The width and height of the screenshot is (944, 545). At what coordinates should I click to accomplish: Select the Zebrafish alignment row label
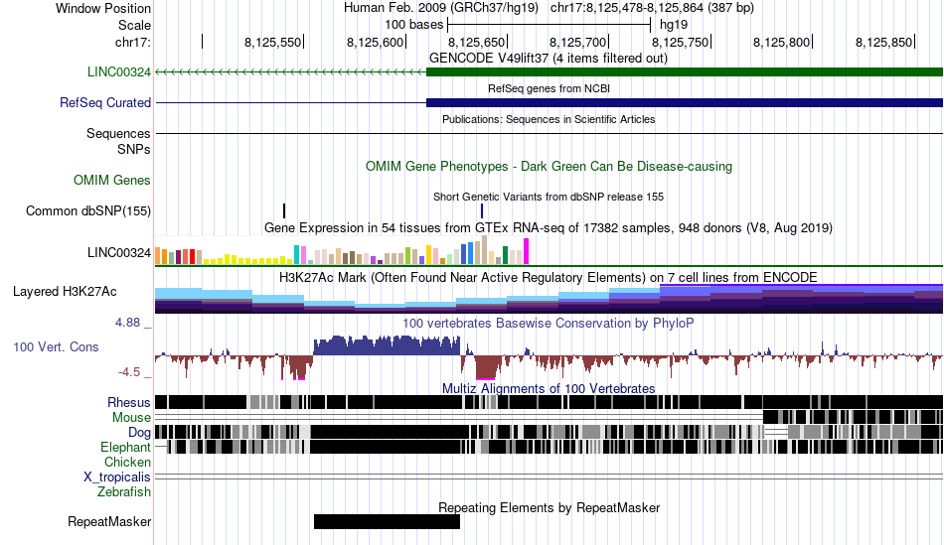coord(124,492)
